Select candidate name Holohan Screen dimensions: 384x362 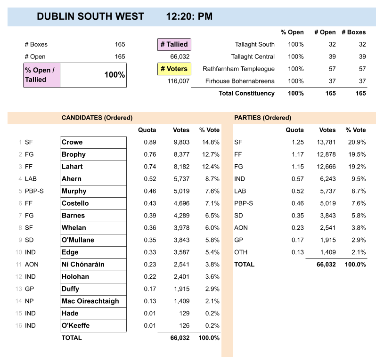pyautogui.click(x=75, y=277)
